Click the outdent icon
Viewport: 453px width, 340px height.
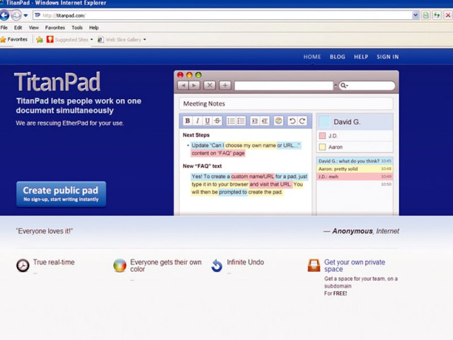click(x=265, y=121)
